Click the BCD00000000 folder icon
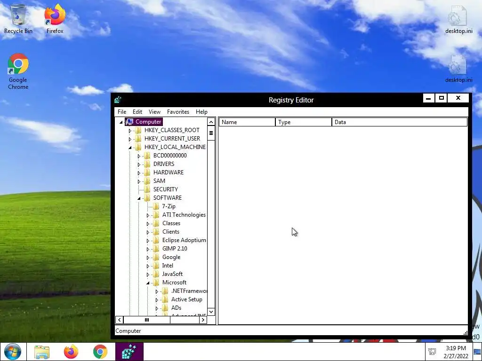 point(147,156)
